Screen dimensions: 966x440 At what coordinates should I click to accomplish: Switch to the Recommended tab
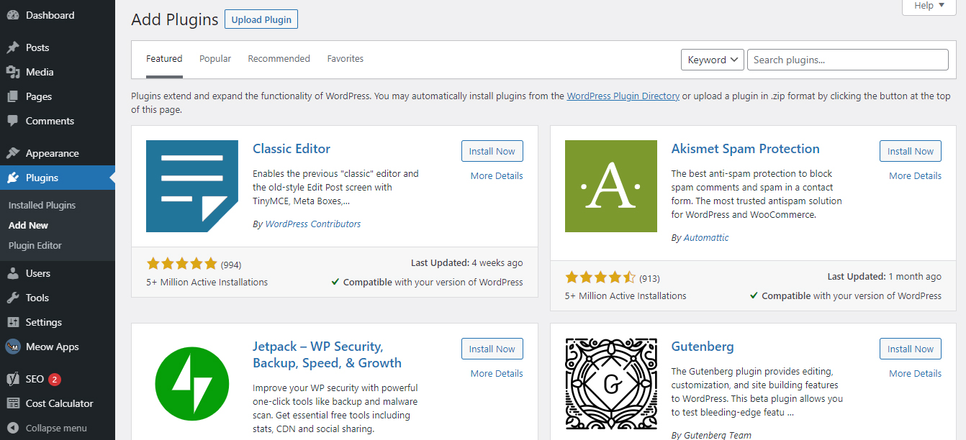pyautogui.click(x=279, y=59)
